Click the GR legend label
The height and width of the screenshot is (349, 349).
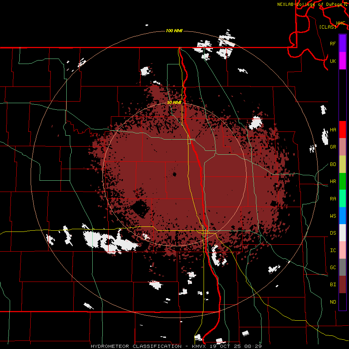(333, 147)
